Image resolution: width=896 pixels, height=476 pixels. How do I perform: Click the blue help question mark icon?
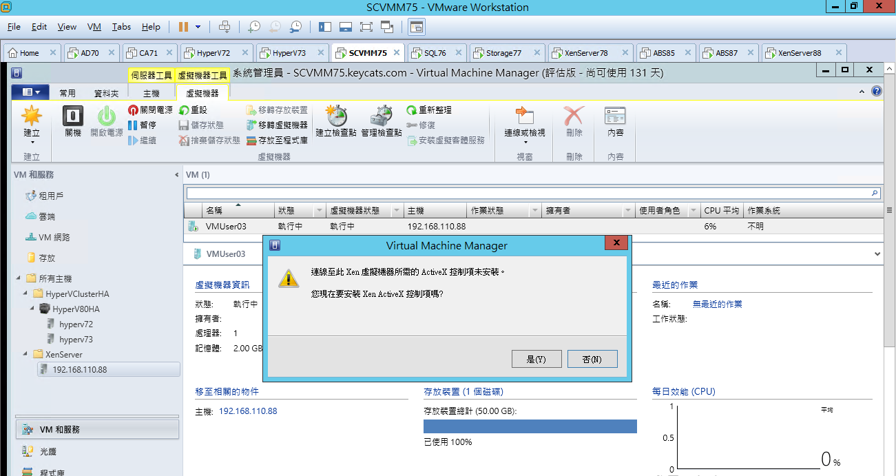tap(877, 92)
